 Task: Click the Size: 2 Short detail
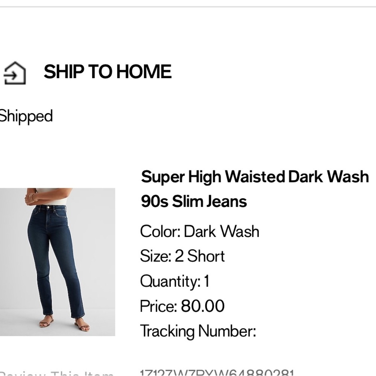tap(182, 256)
